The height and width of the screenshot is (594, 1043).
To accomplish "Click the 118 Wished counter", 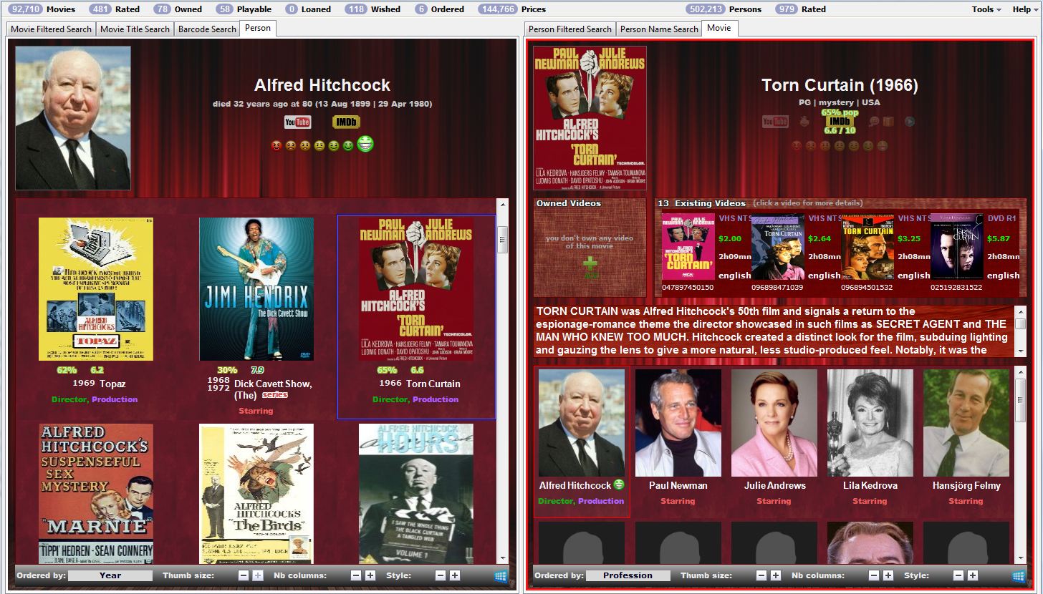I will click(x=372, y=9).
